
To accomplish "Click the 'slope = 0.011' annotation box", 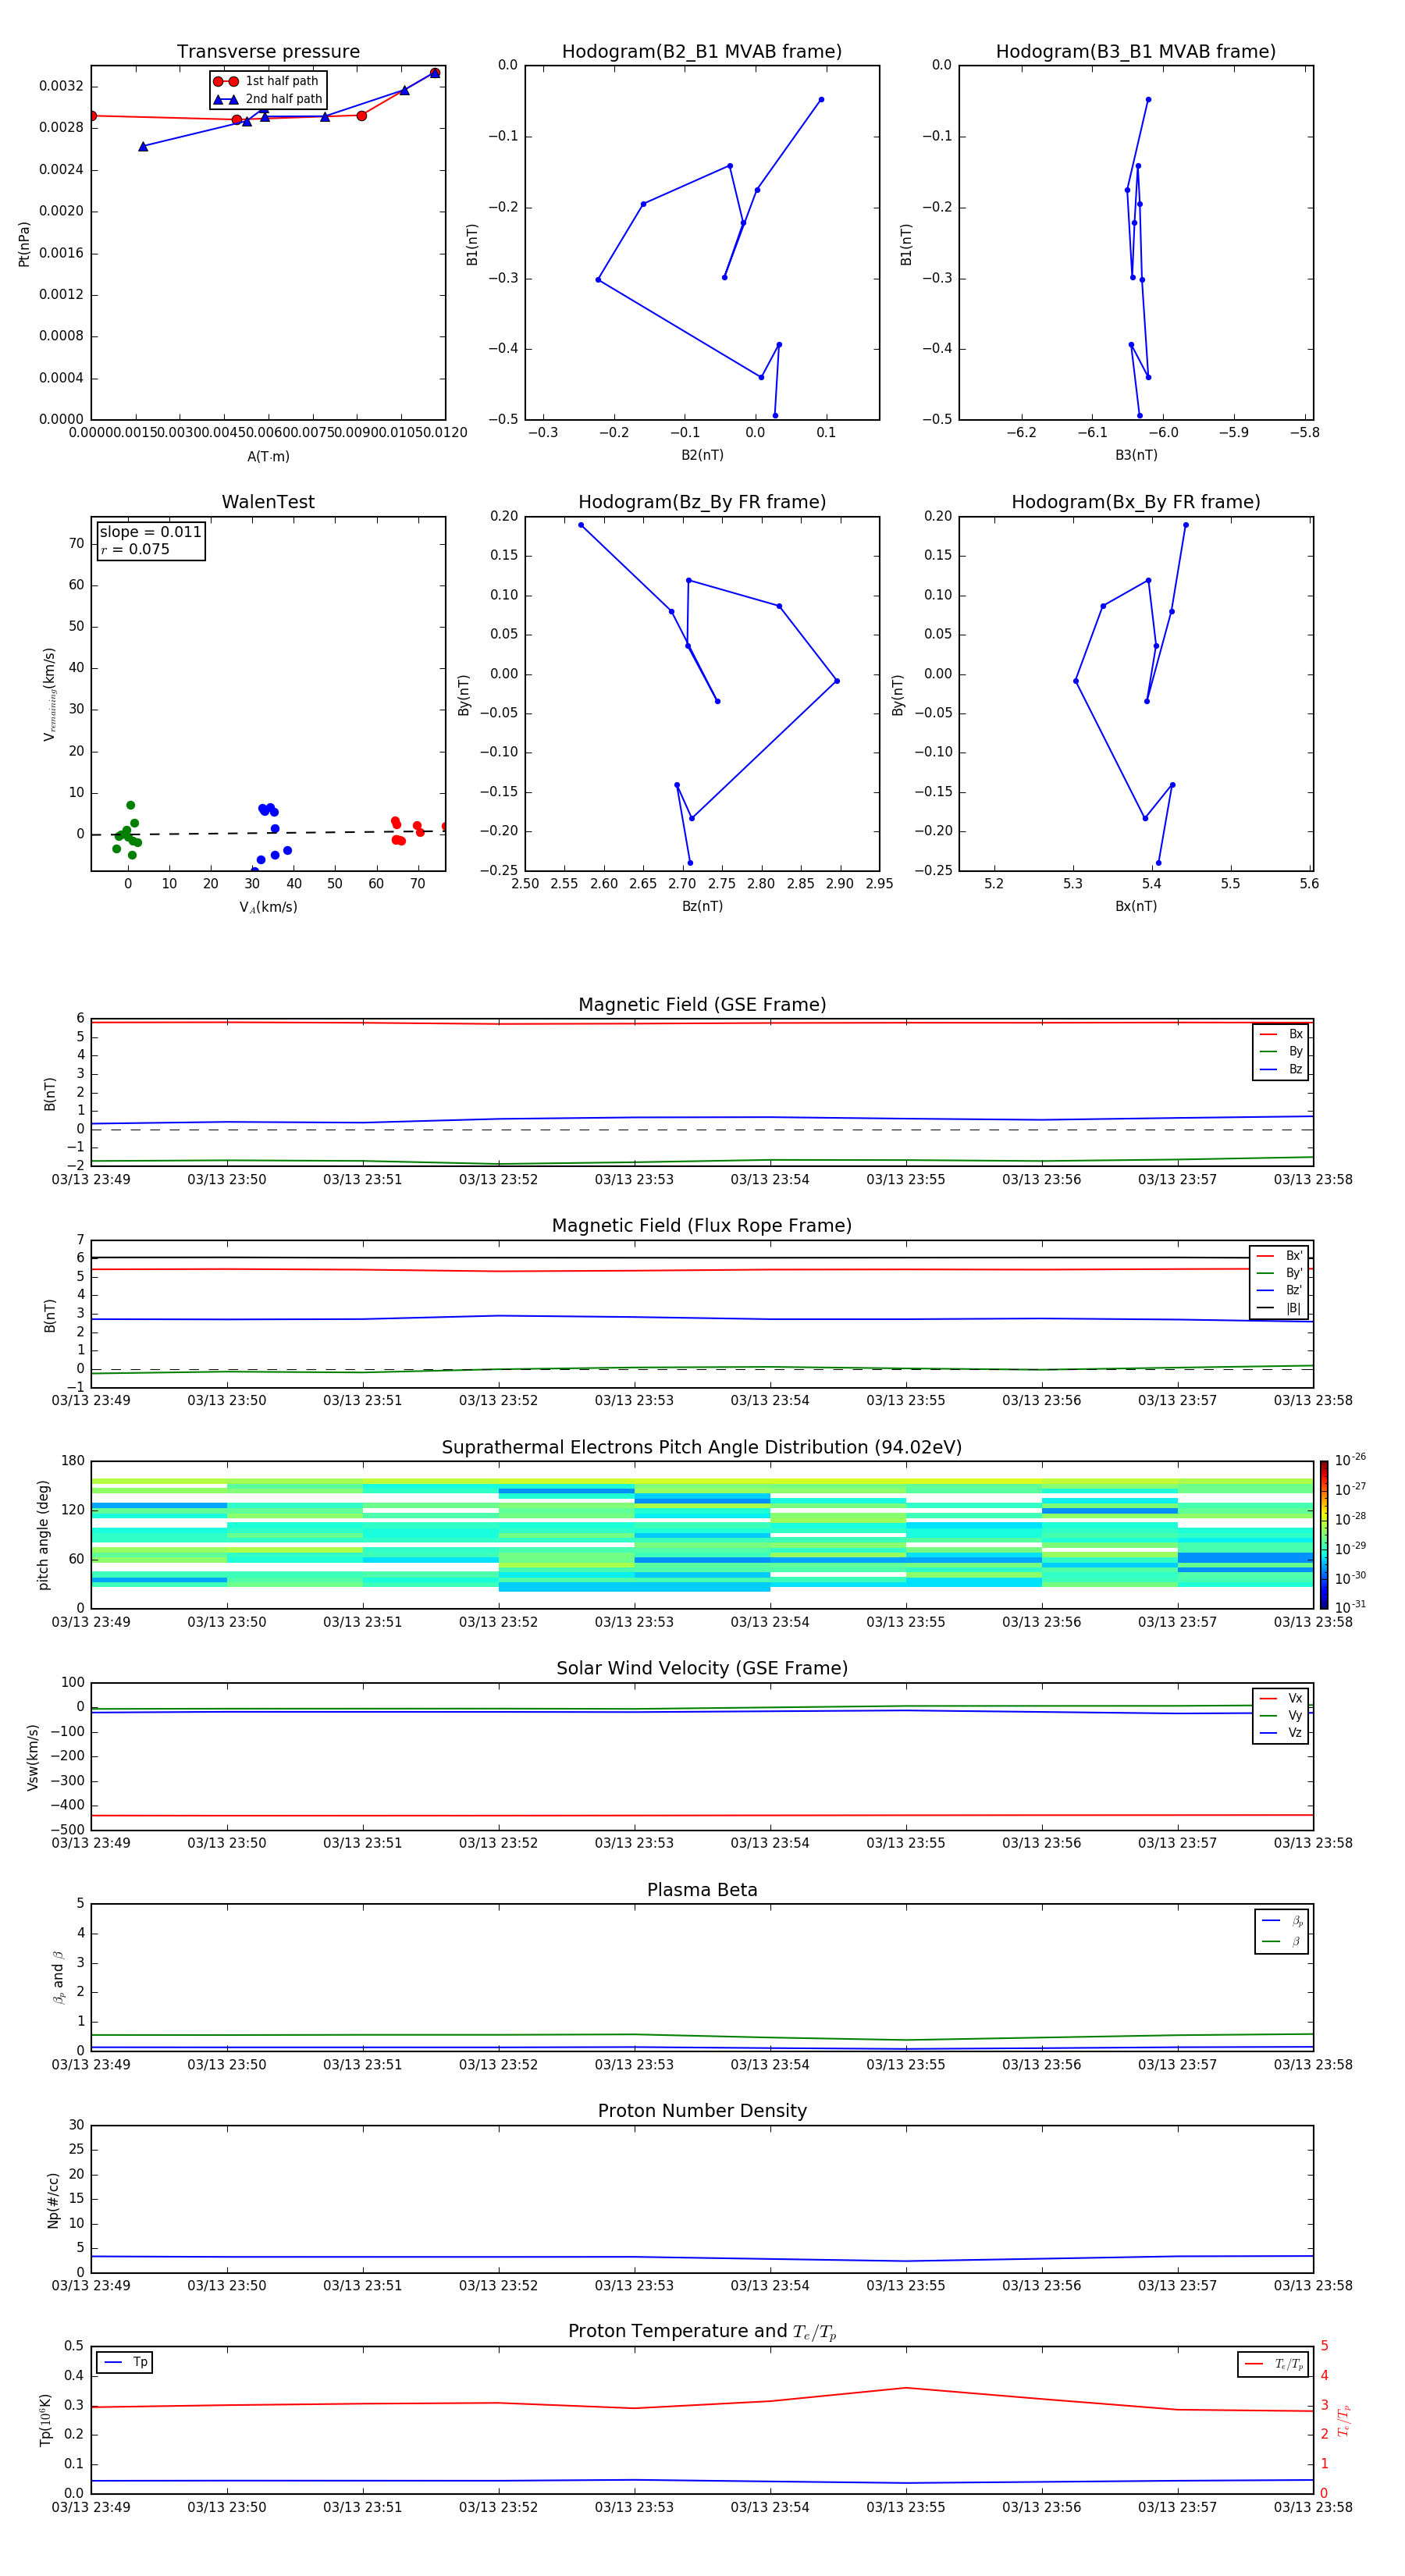I will pos(151,540).
